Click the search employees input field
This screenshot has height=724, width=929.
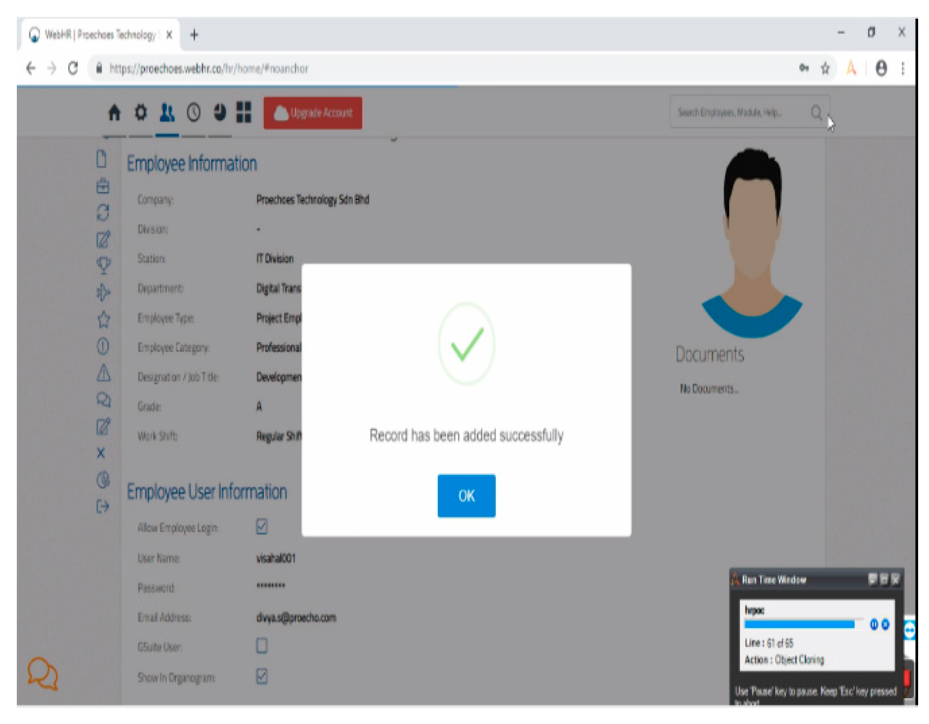coord(737,113)
